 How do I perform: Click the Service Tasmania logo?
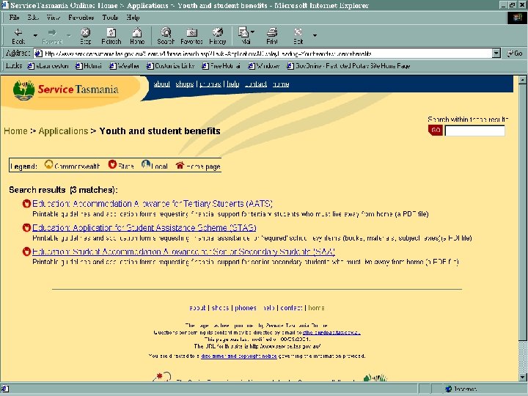coord(66,89)
